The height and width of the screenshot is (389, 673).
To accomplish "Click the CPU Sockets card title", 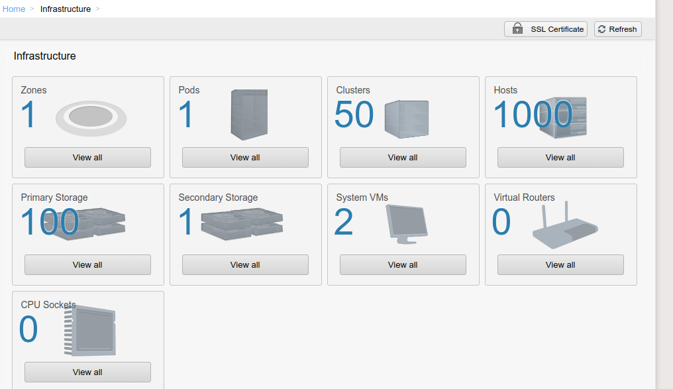I will 48,305.
